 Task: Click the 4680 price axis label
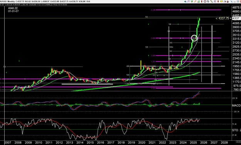tap(237, 12)
